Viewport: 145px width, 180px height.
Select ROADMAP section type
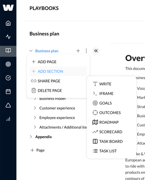click(x=112, y=122)
